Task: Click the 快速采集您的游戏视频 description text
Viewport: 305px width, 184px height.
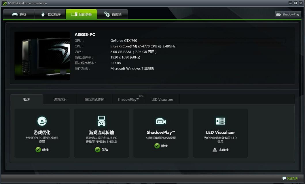Action: click(x=161, y=138)
